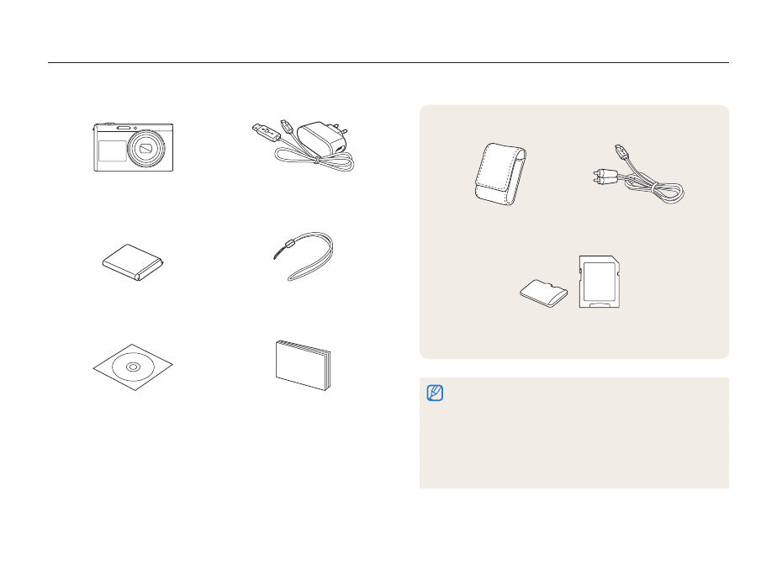777x586 pixels.
Task: Select the small screen on camera front
Action: click(113, 150)
